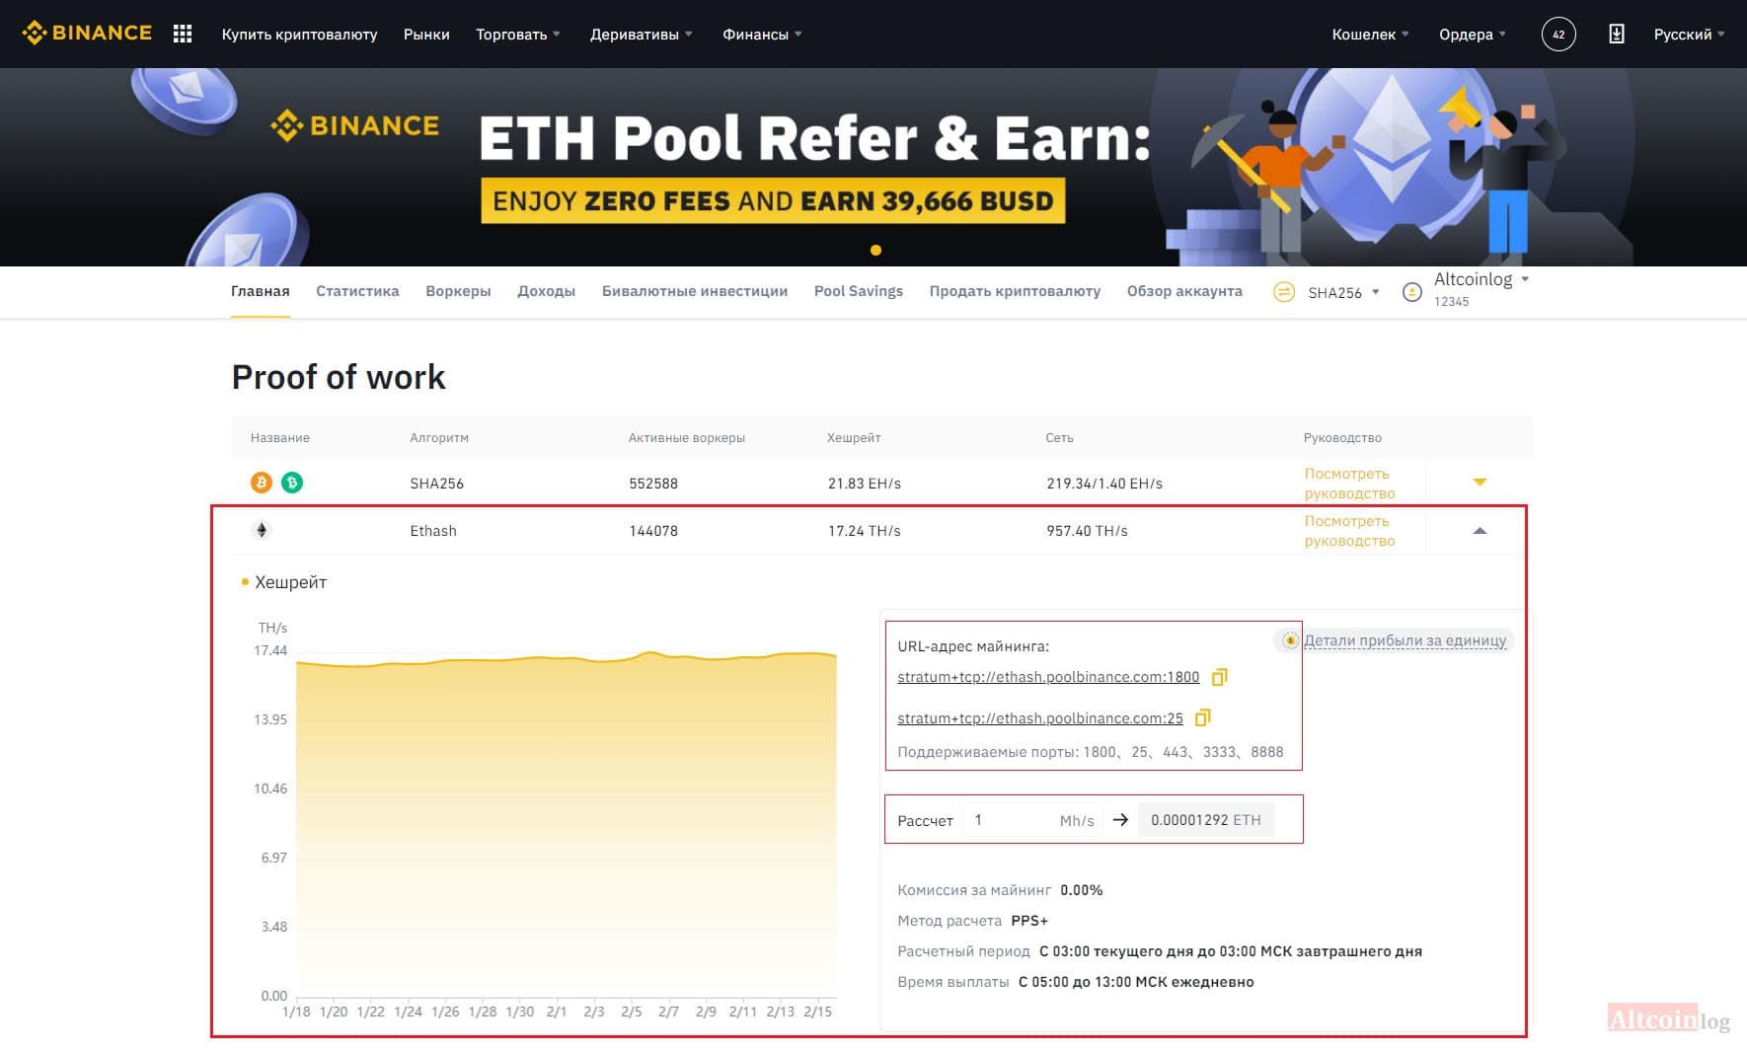Click stratum URL ending in :1800
The width and height of the screenshot is (1747, 1050).
[1048, 677]
